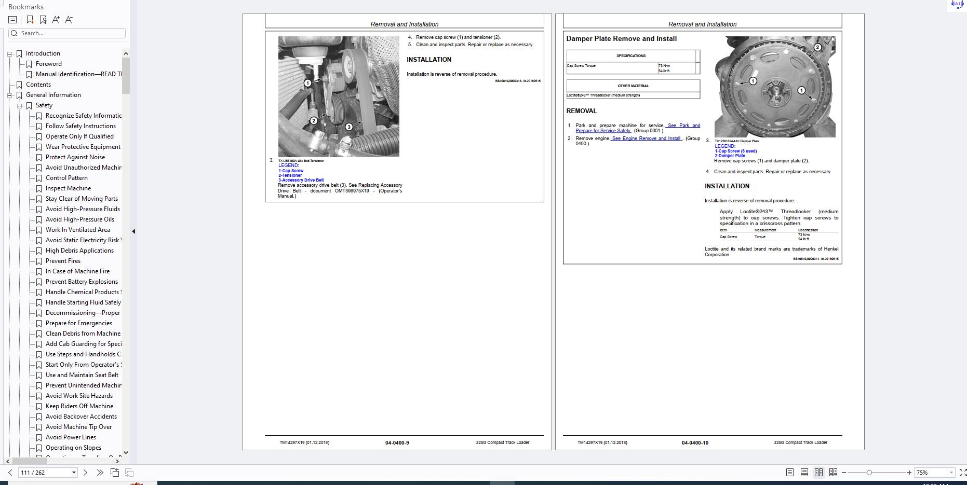
Task: Open the Contents bookmark entry
Action: pos(38,85)
